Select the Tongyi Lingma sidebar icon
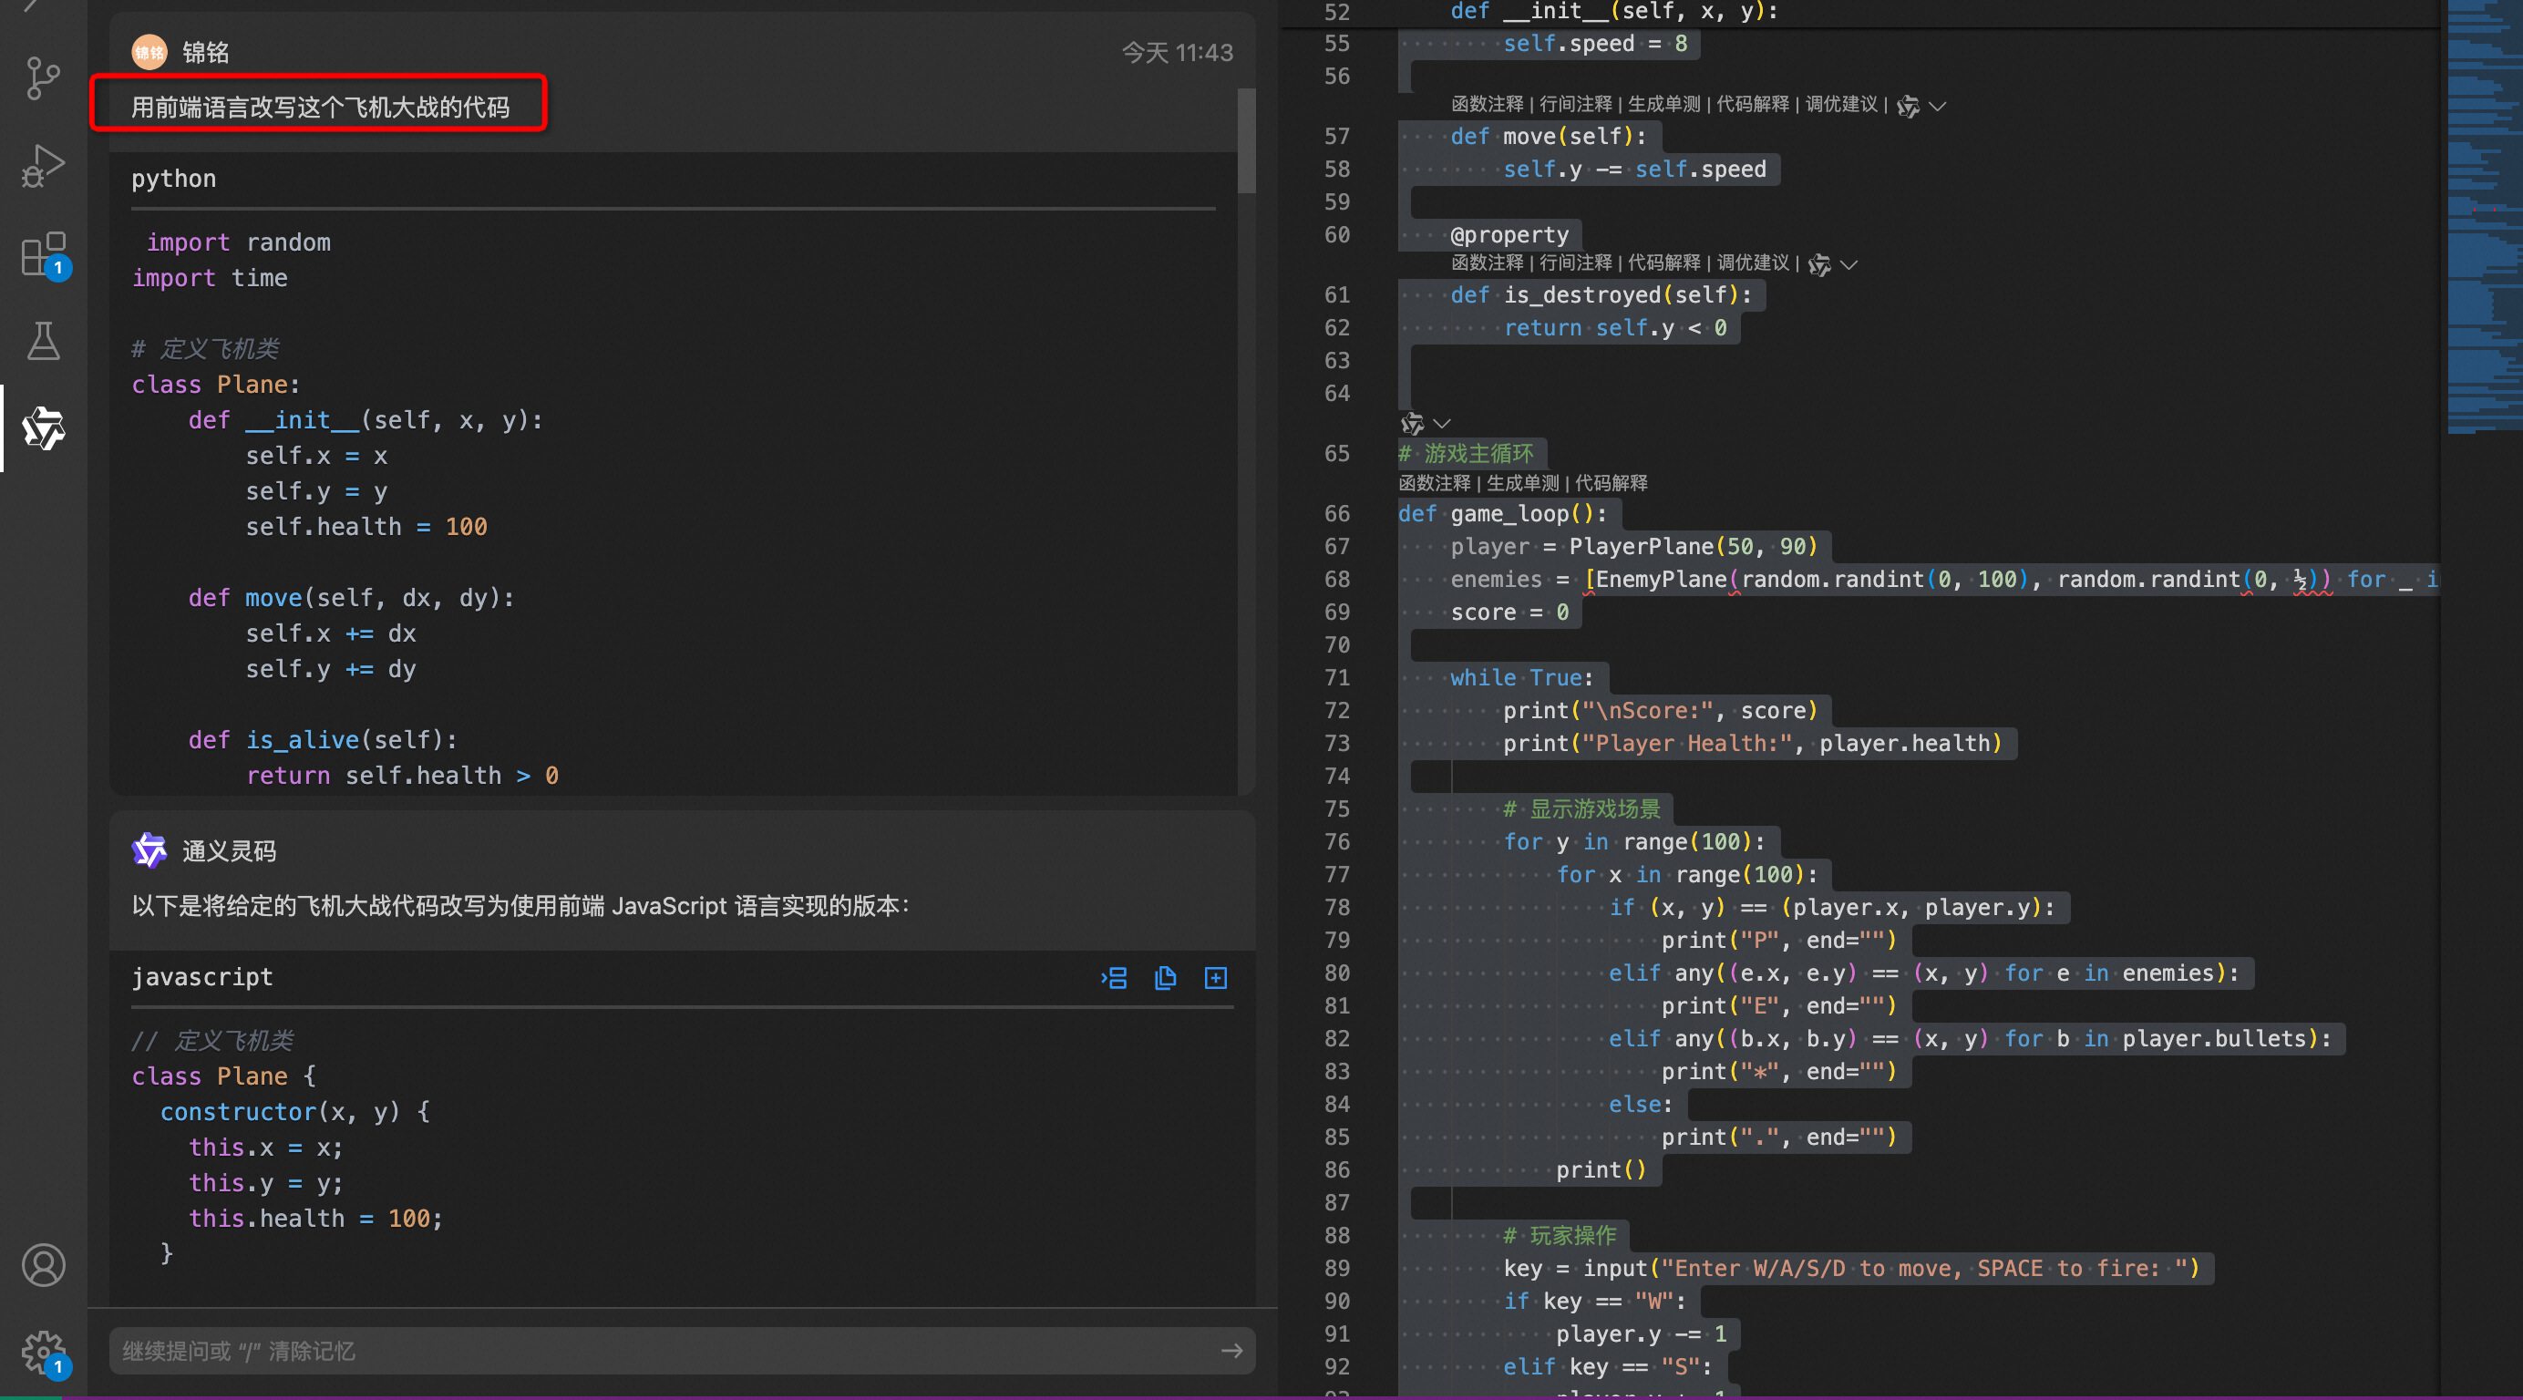The height and width of the screenshot is (1400, 2523). (43, 428)
